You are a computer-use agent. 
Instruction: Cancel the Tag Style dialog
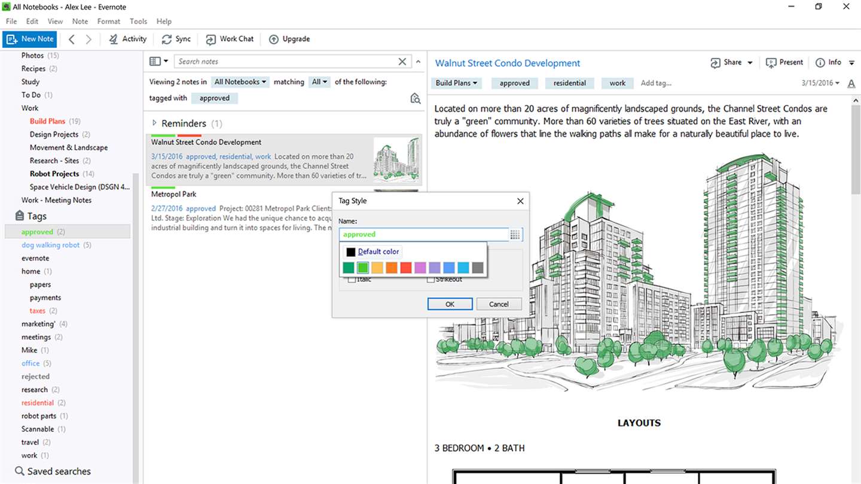click(x=499, y=304)
